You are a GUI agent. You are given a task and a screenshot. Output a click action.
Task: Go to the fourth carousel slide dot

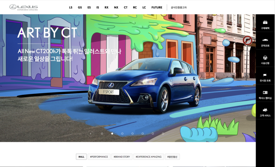pyautogui.click(x=132, y=134)
